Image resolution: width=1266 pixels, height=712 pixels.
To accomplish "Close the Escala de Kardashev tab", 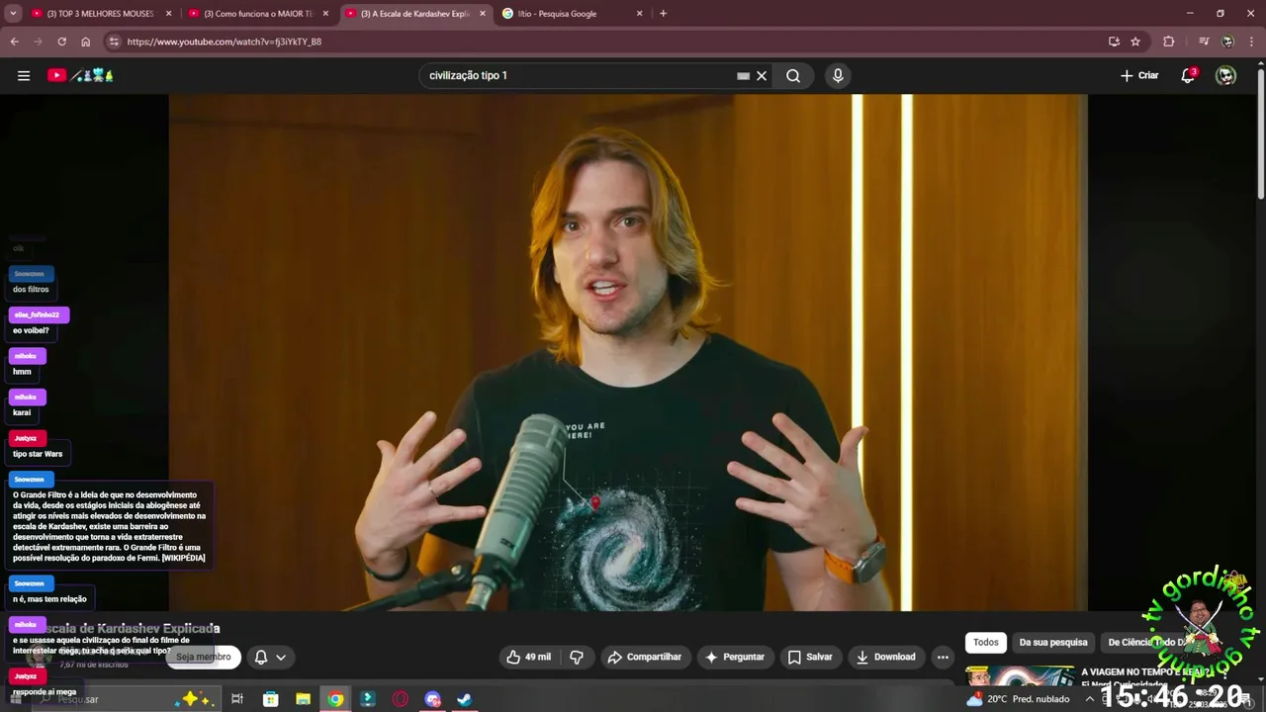I will tap(483, 14).
